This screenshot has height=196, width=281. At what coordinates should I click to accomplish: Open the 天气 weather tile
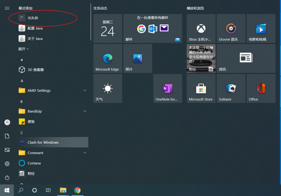click(x=108, y=88)
